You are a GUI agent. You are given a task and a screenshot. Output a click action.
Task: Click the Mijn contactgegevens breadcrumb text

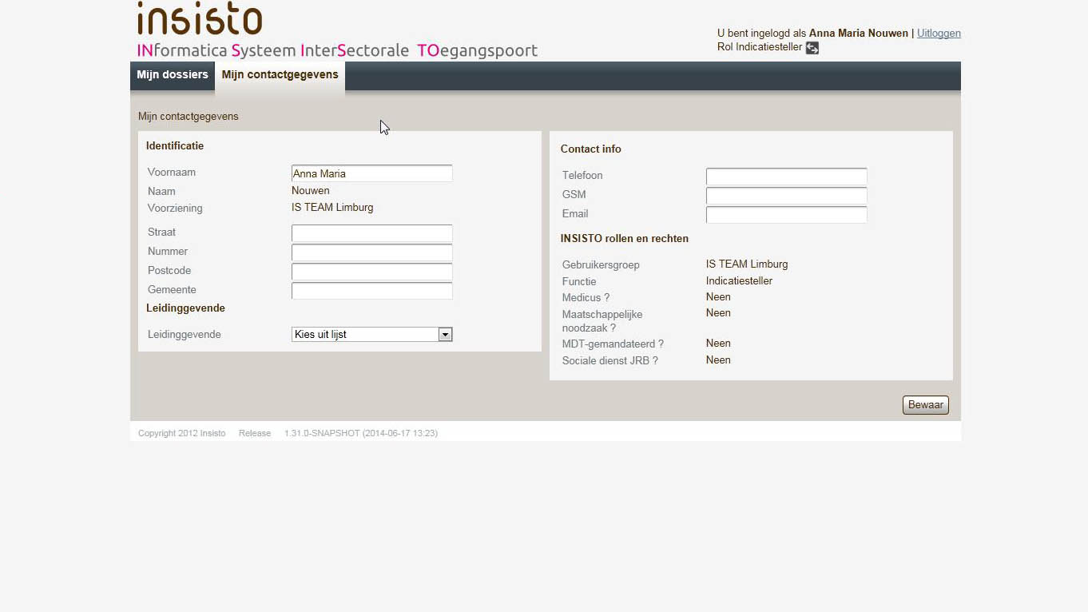click(189, 117)
